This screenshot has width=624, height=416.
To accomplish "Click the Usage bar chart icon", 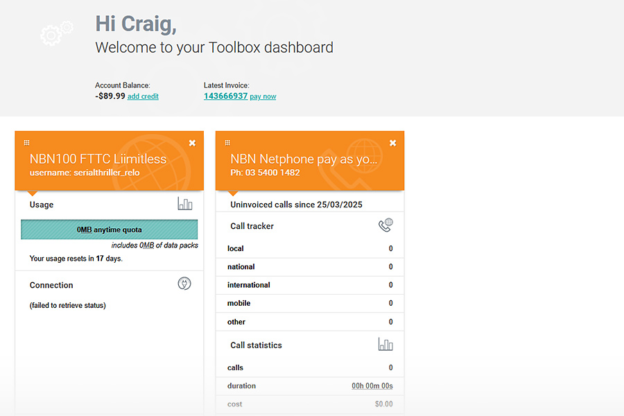I will pyautogui.click(x=184, y=204).
